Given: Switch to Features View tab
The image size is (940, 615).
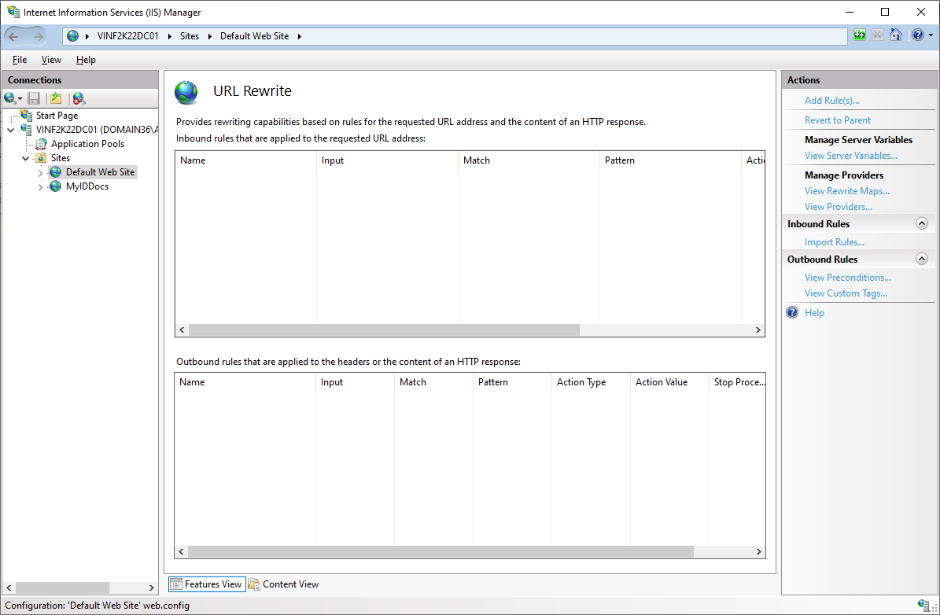Looking at the screenshot, I should (x=207, y=584).
